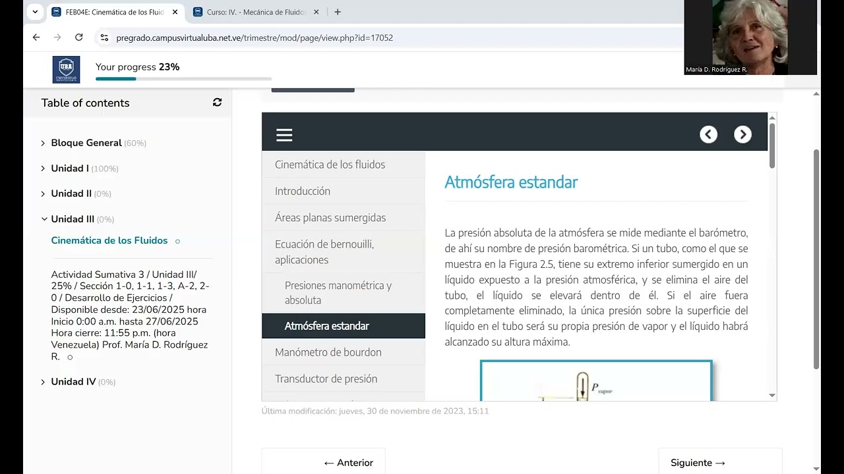The height and width of the screenshot is (474, 844).
Task: Open the Cinemática de los Fluidos link
Action: [109, 240]
